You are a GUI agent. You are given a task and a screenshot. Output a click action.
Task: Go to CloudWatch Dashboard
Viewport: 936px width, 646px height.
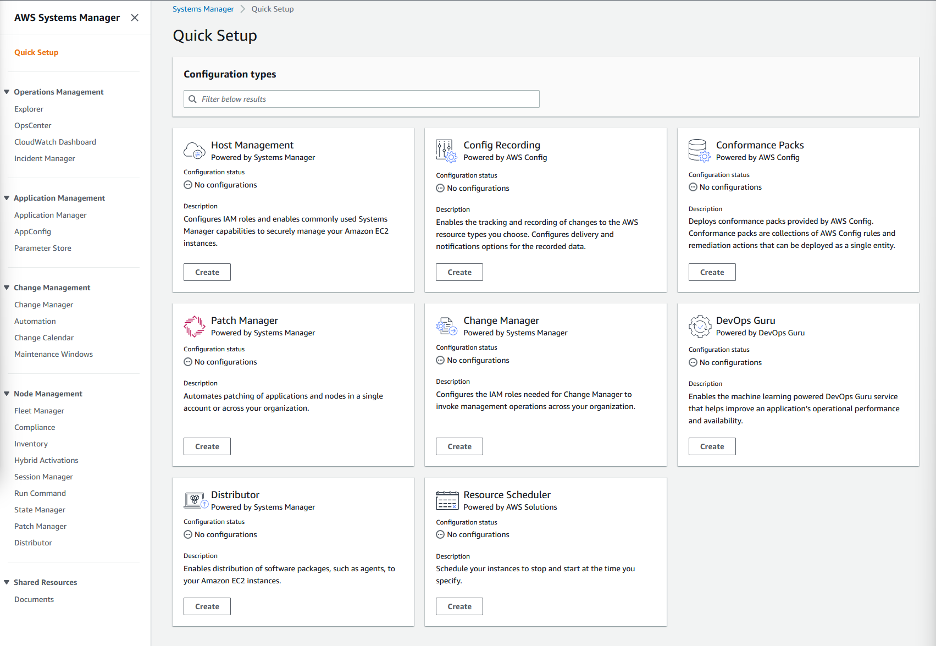[55, 142]
